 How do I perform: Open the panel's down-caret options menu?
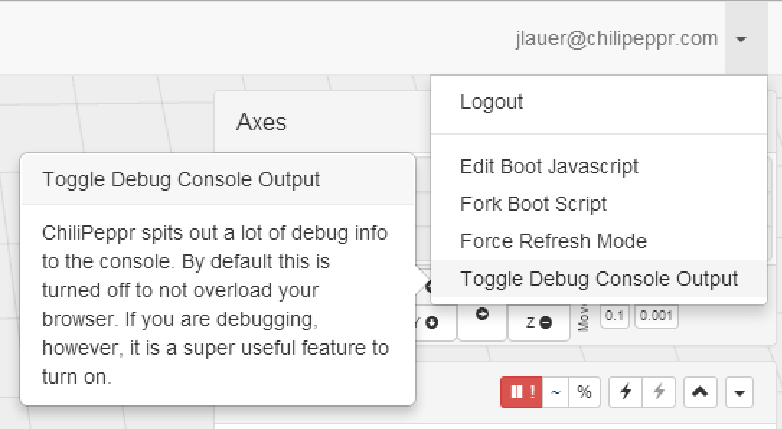[x=739, y=393]
